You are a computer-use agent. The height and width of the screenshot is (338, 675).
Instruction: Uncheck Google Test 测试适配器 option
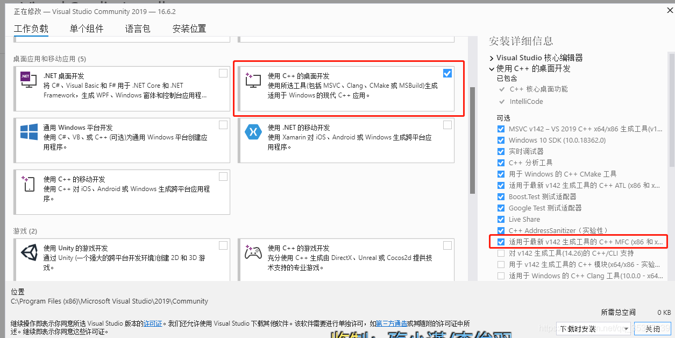click(501, 208)
